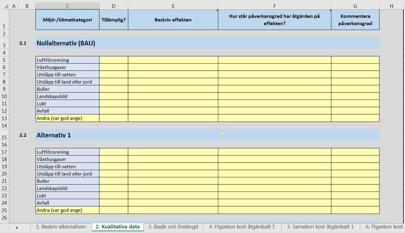This screenshot has height=233, width=405.
Task: Click the 'Nollalternativ (BAU)' section heading
Action: 66,43
